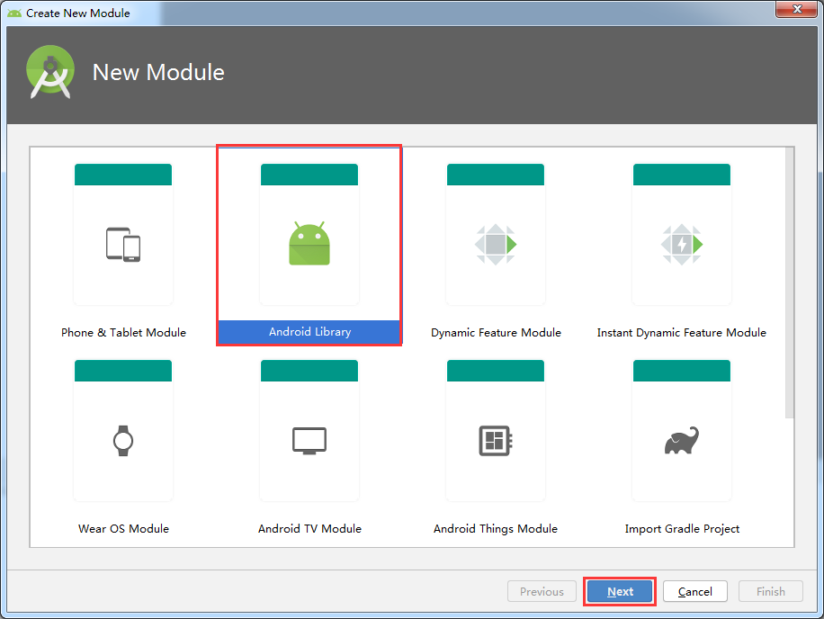Click the Previous button

point(542,592)
